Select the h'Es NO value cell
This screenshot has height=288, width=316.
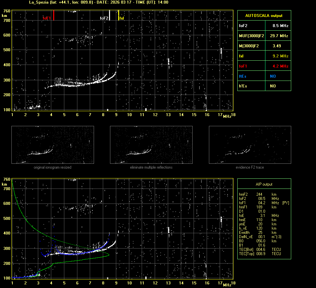(273, 86)
